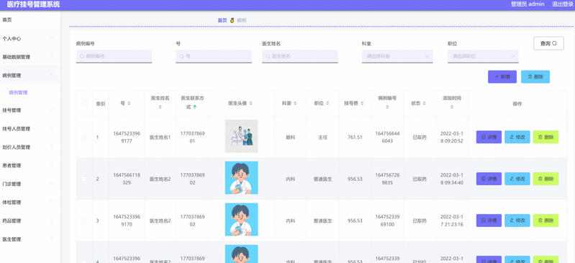
Task: Click the 主任 position cell
Action: (322, 138)
